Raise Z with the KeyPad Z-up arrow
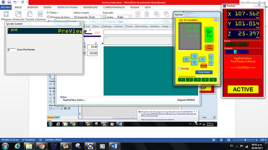 pyautogui.click(x=211, y=57)
